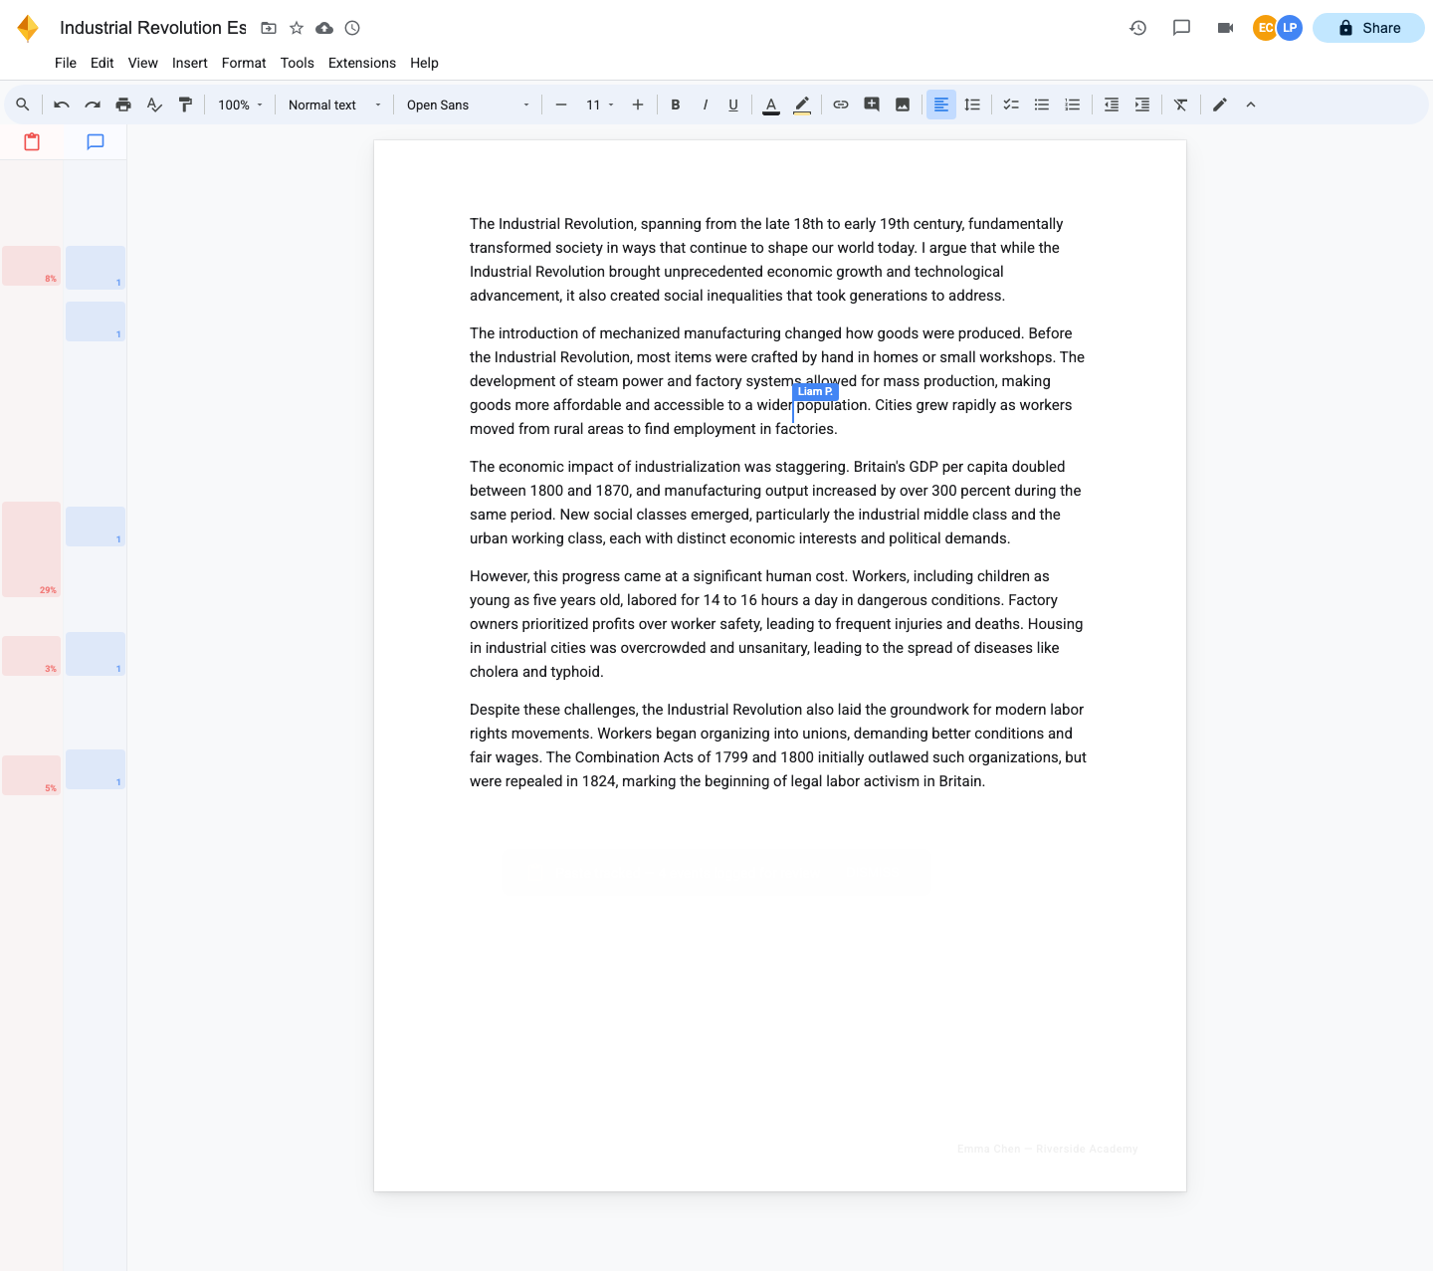Toggle underline formatting
This screenshot has width=1433, height=1271.
[733, 105]
